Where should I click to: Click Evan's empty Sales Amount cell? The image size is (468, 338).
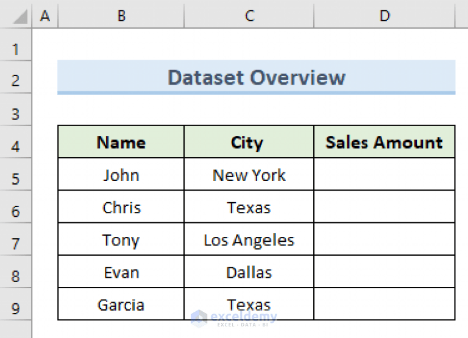click(385, 272)
